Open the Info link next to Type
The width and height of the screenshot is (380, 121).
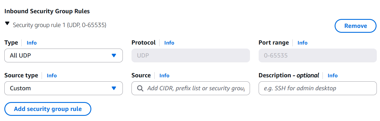pyautogui.click(x=32, y=43)
